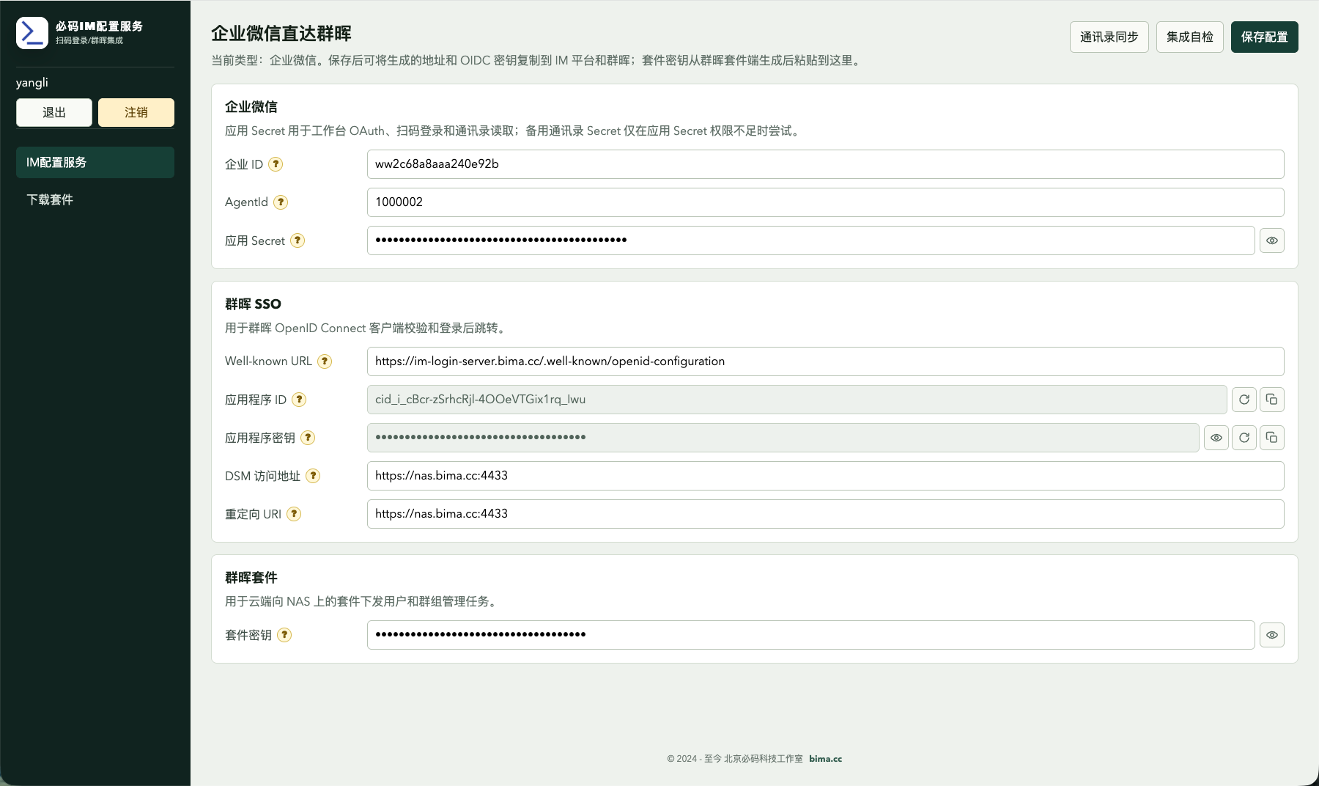Click the 企业微信 section heading
The height and width of the screenshot is (786, 1319).
[x=251, y=107]
